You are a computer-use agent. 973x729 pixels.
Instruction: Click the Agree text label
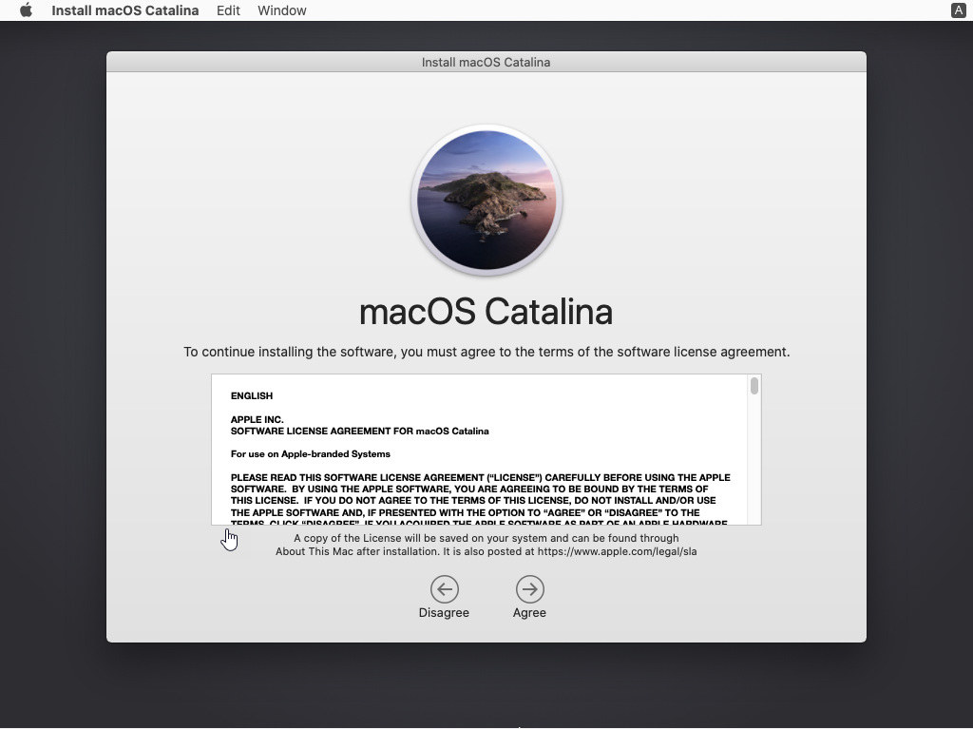(x=529, y=613)
